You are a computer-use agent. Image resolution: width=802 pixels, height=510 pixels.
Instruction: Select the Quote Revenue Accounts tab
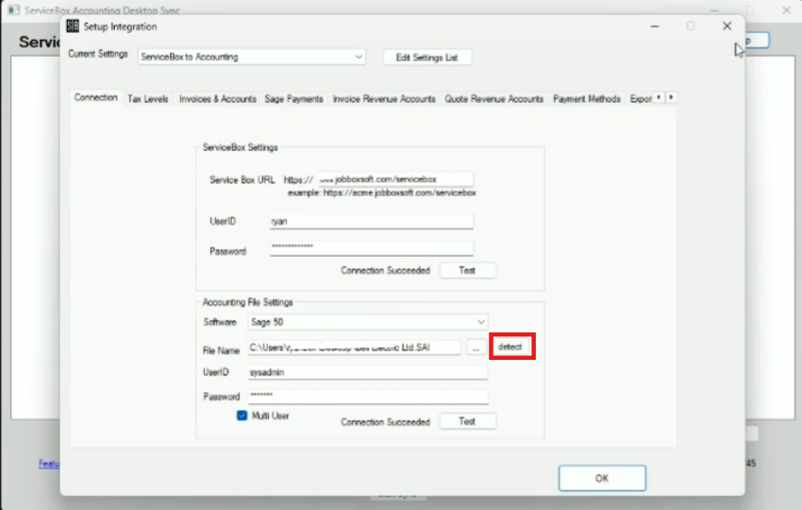[493, 99]
